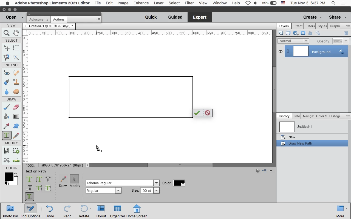Select the Crop tool

coord(7,151)
